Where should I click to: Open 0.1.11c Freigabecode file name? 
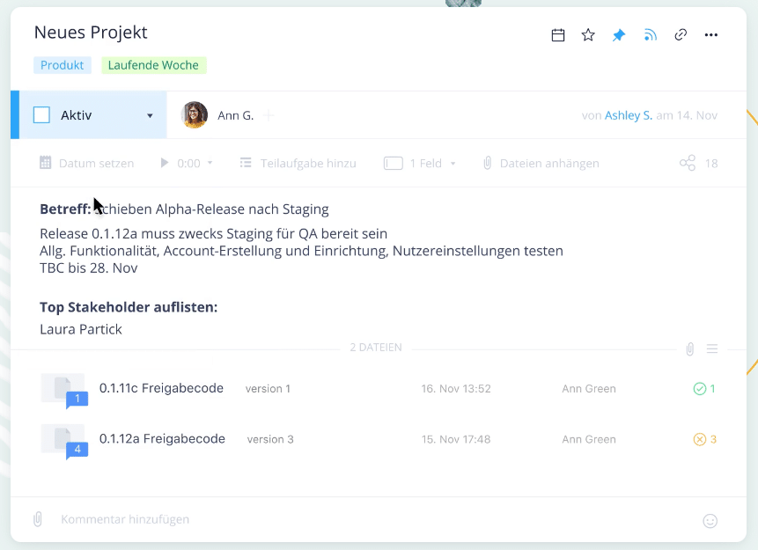[x=161, y=388]
